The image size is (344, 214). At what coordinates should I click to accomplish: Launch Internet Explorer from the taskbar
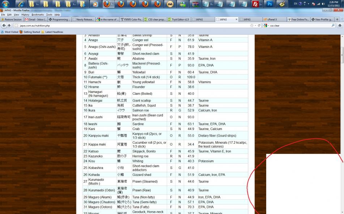21,4
